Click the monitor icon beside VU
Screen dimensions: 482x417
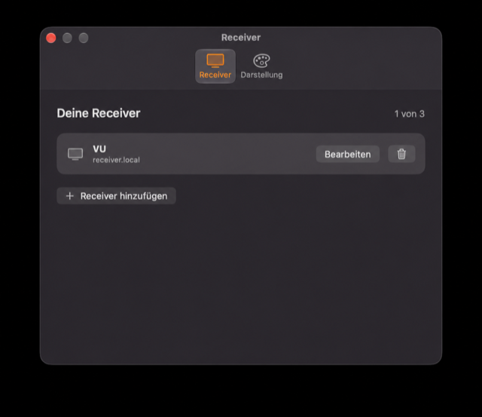click(75, 154)
